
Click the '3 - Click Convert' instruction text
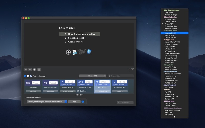coord(74,42)
